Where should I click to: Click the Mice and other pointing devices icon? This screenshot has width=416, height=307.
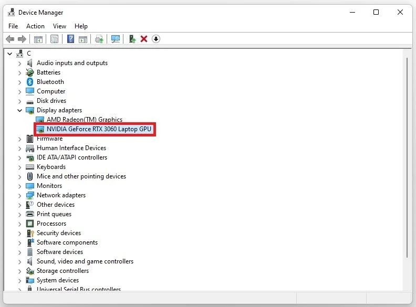30,176
